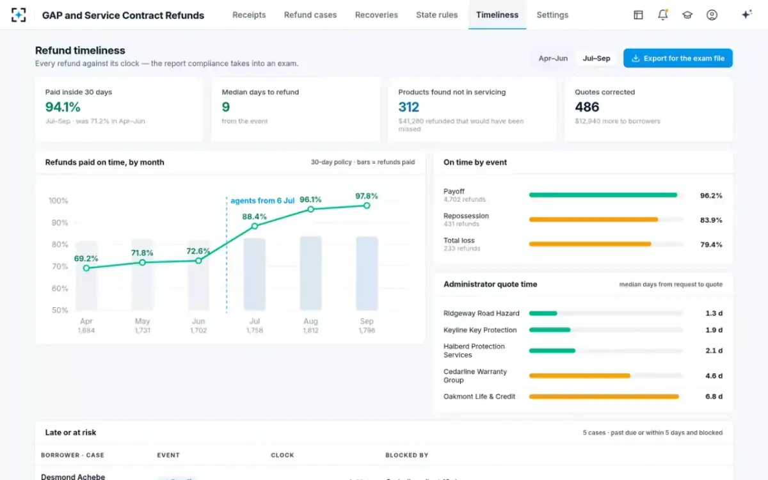768x480 pixels.
Task: Click the 96.1% August data point
Action: [310, 209]
